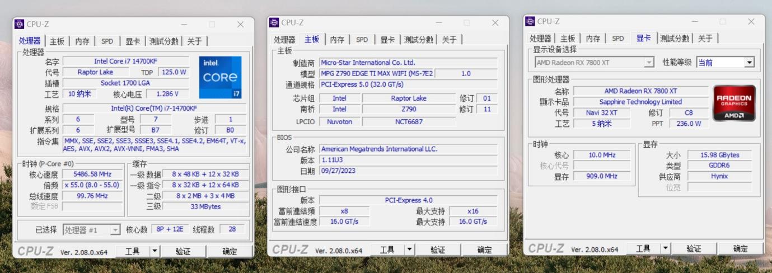
Task: Select 内存 tab in the right CPU-Z window
Action: [593, 38]
